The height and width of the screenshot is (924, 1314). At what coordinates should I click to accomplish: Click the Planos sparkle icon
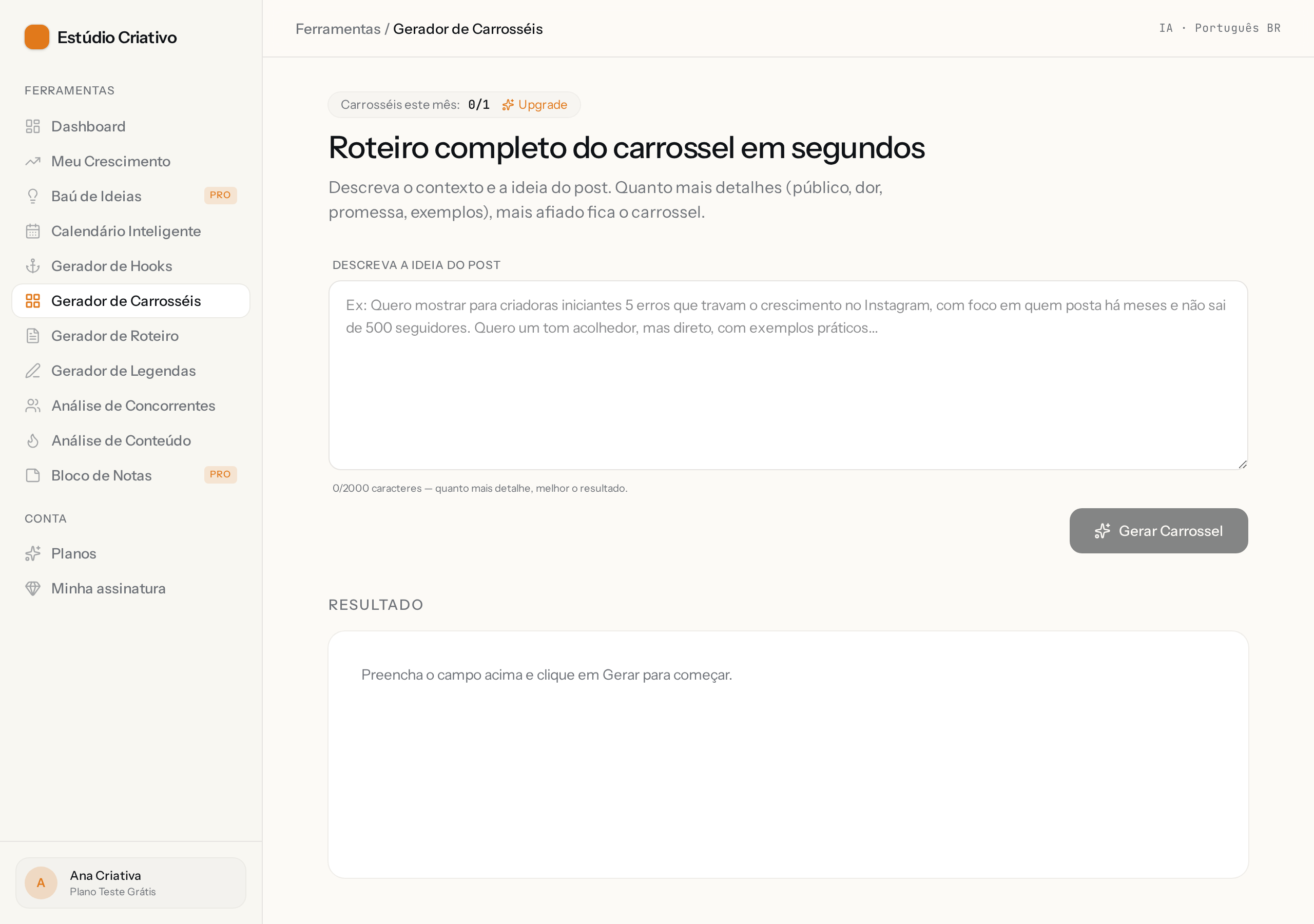33,553
